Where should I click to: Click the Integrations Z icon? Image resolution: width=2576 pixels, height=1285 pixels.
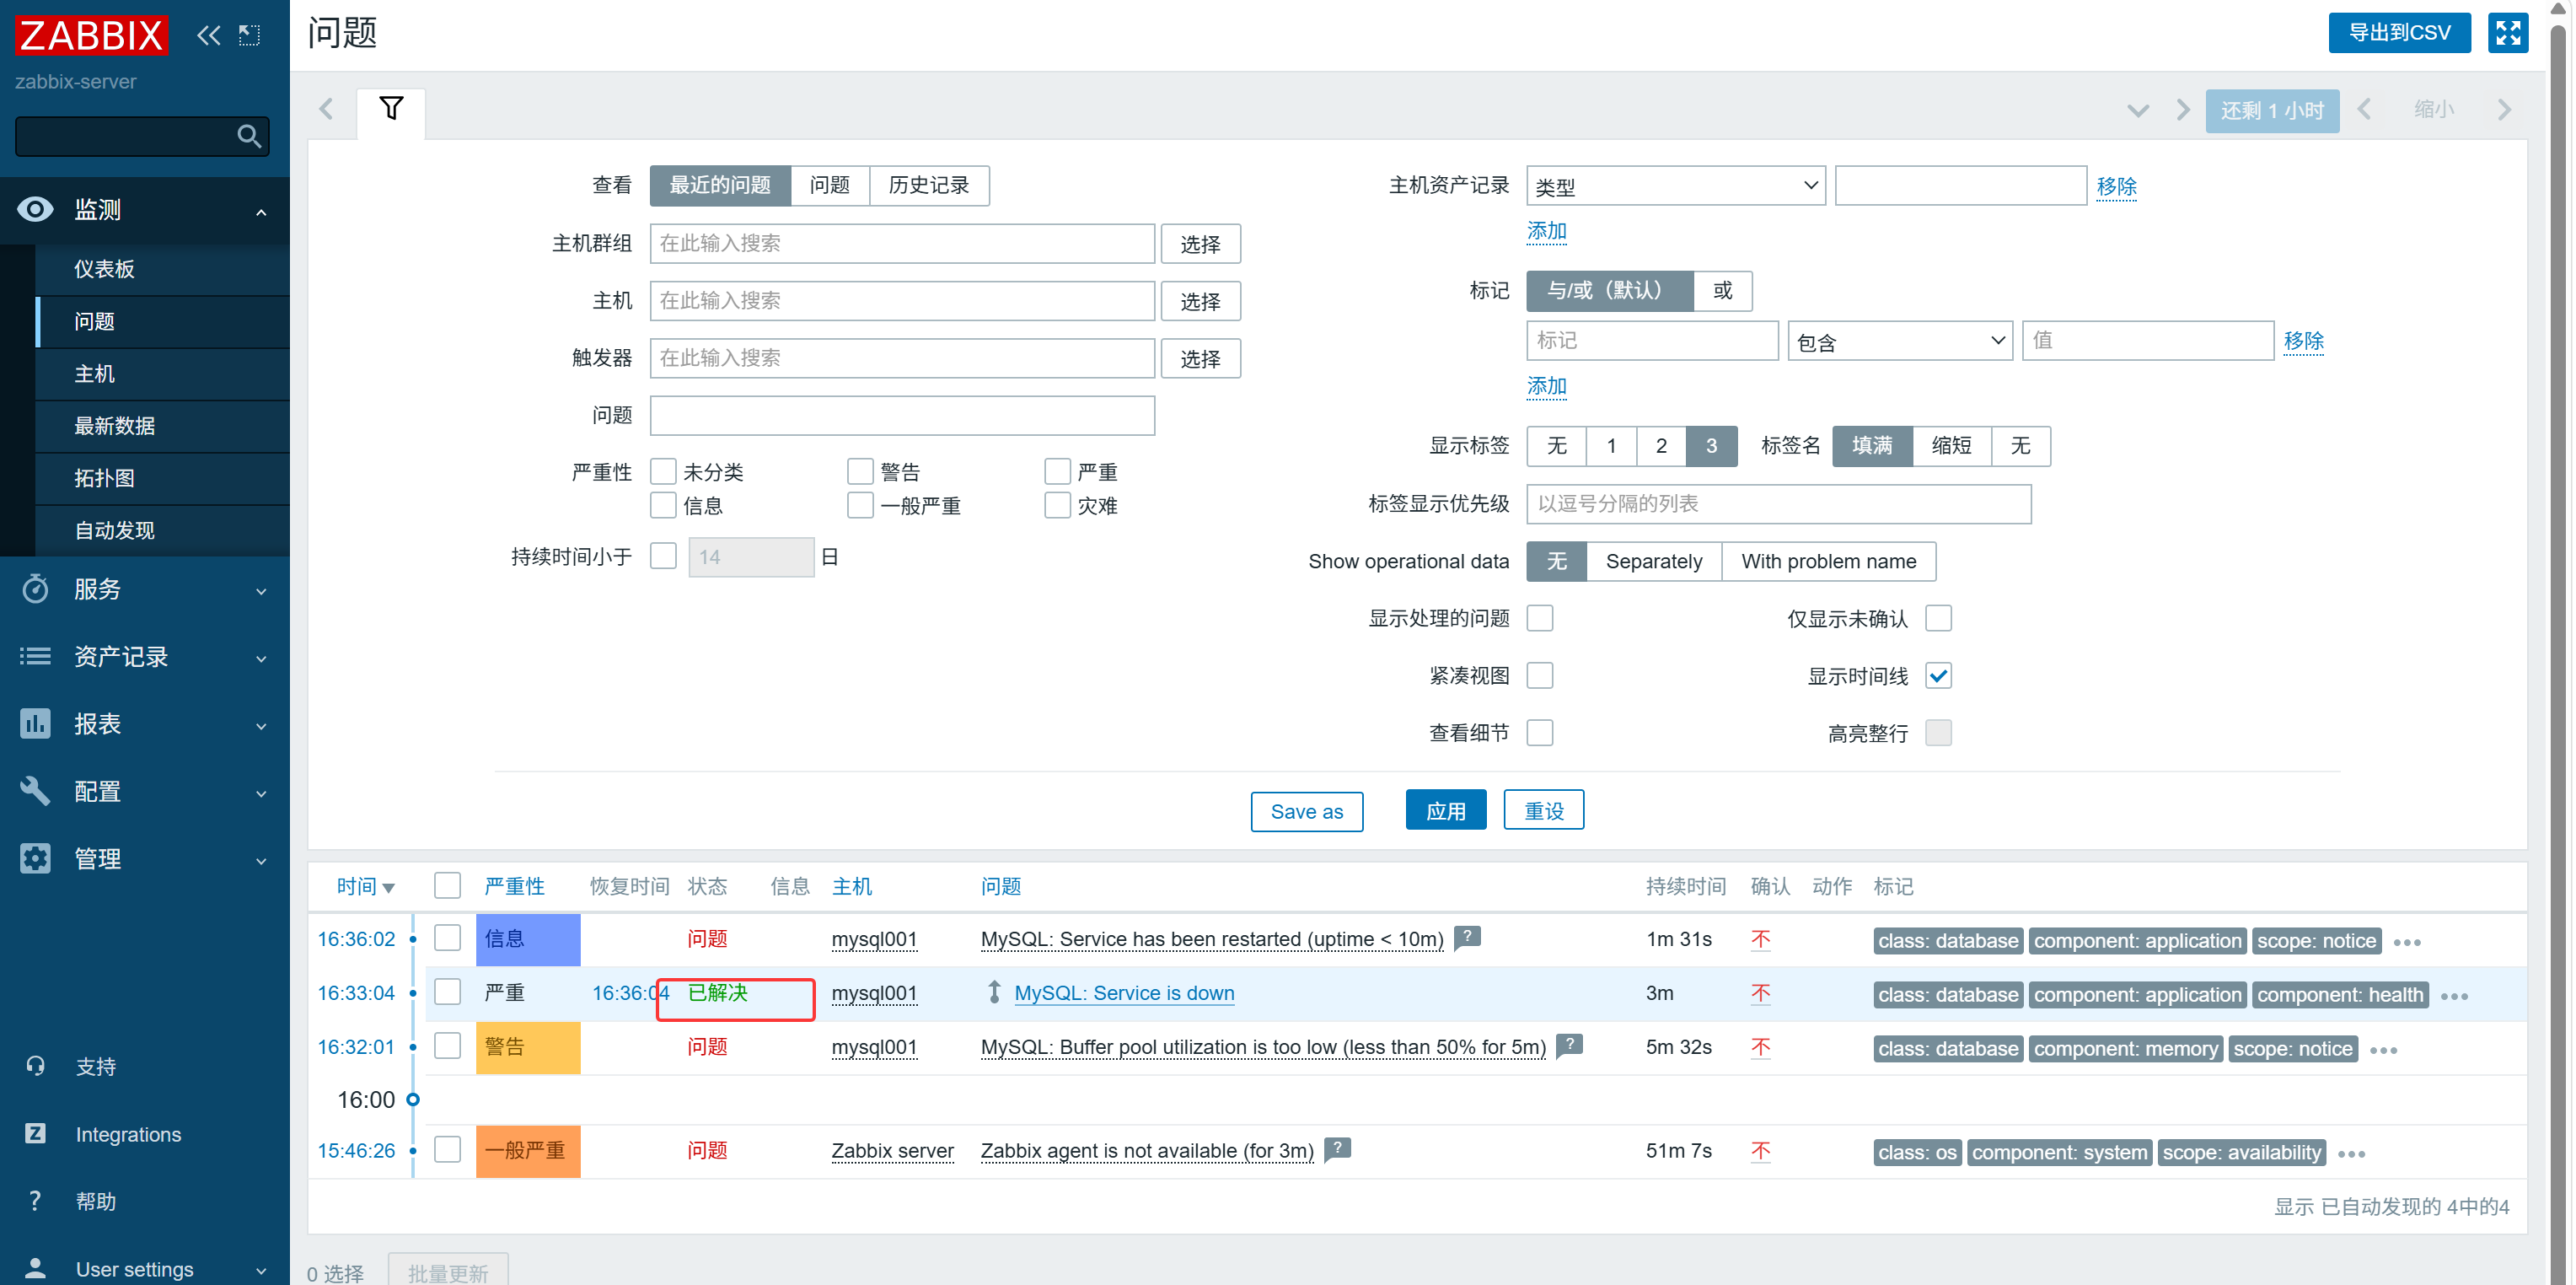tap(35, 1133)
